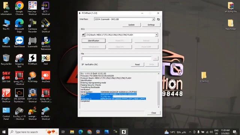The width and height of the screenshot is (240, 135).
Task: Open Camtasia Recorder desktop icon
Action: pos(33,26)
